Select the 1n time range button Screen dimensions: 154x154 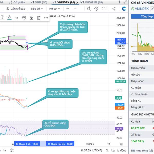[4, 150]
